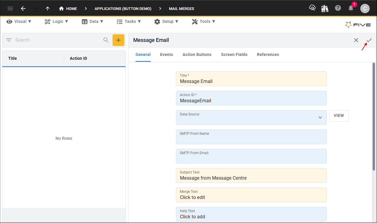Click the Title field
377x223 pixels.
point(251,79)
